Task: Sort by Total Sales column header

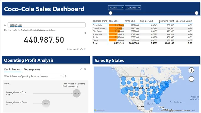Action: 114,21
